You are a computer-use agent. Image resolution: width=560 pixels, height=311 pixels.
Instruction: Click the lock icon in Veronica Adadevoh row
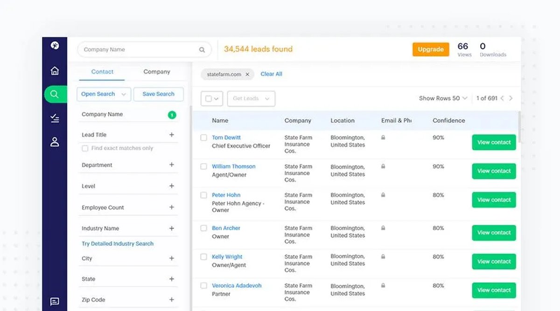tap(383, 285)
